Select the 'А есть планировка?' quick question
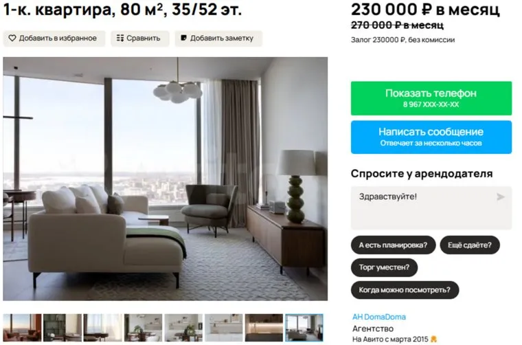The height and width of the screenshot is (345, 522). click(x=393, y=245)
